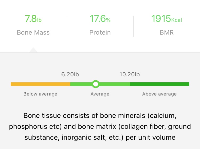Tap the 6.20lb threshold label
This screenshot has height=149, width=200.
point(70,74)
